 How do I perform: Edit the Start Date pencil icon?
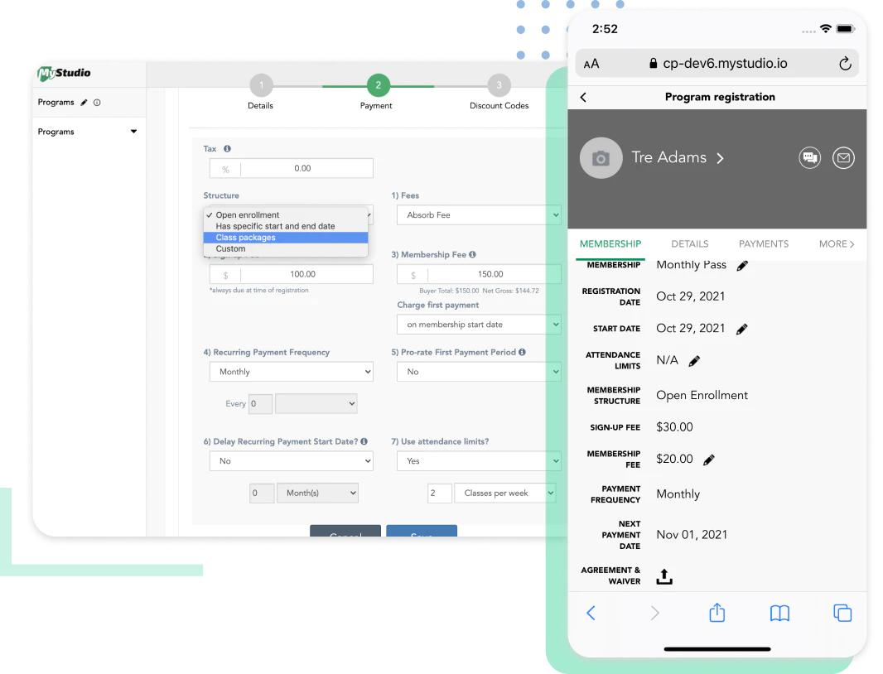click(742, 329)
